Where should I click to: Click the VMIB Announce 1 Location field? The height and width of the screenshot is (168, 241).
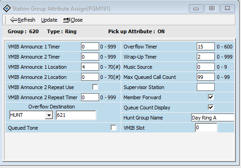tap(90, 67)
